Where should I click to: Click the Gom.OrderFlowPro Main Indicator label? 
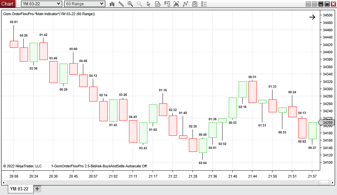coord(49,14)
